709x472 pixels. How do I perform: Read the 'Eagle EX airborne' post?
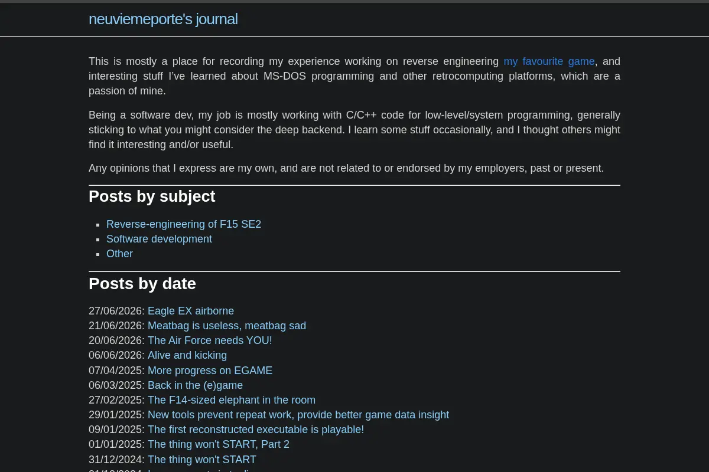pyautogui.click(x=191, y=311)
